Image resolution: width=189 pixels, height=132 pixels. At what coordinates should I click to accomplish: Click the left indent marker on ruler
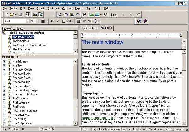click(82, 34)
